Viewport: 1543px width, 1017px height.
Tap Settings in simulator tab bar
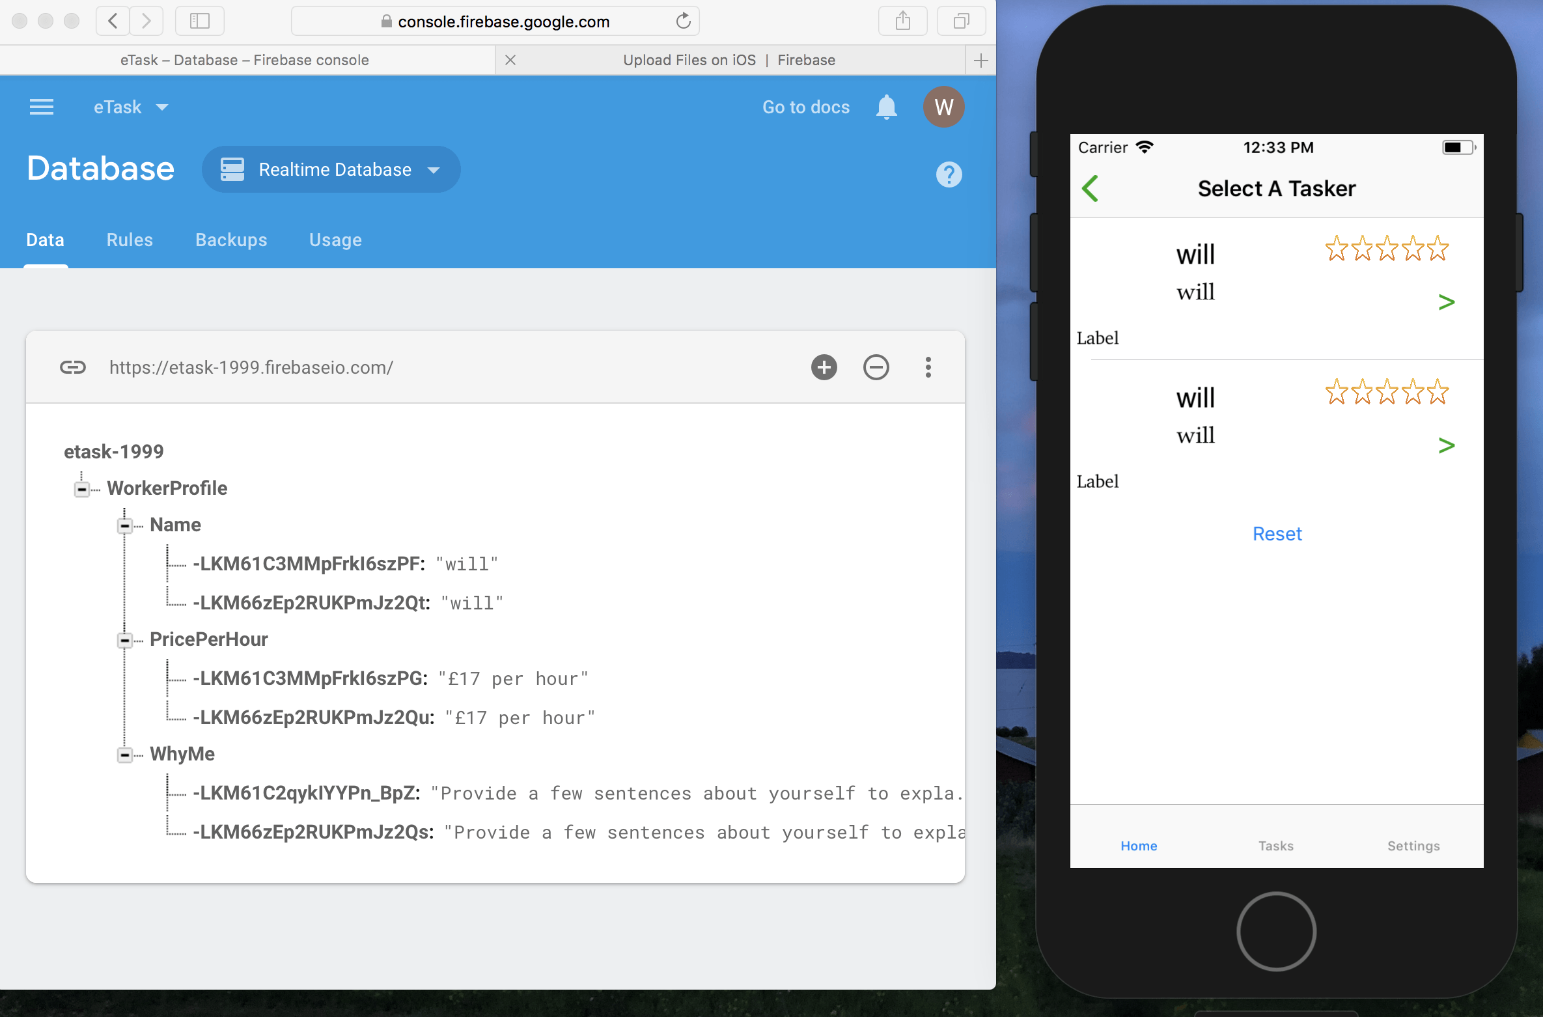coord(1413,846)
